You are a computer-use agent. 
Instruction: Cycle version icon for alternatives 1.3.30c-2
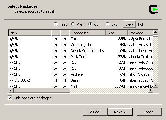point(12,80)
